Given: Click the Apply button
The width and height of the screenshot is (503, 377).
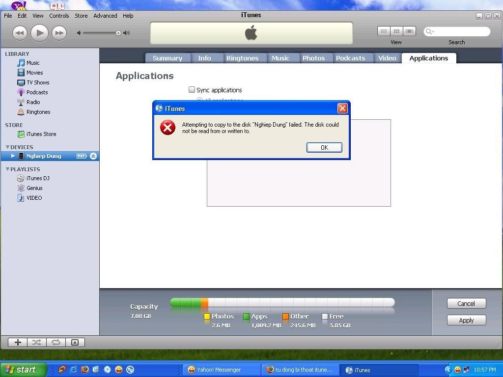Looking at the screenshot, I should point(466,320).
